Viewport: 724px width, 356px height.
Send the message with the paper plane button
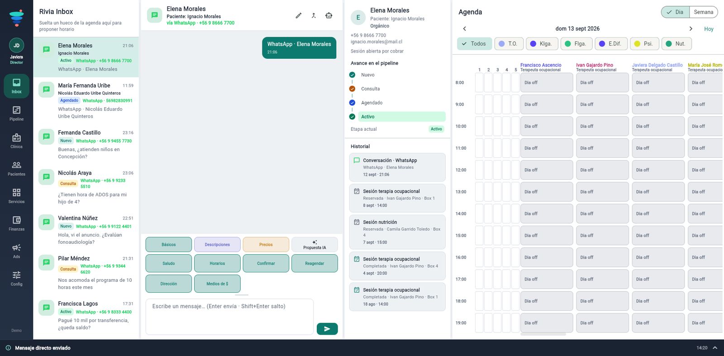click(x=327, y=329)
